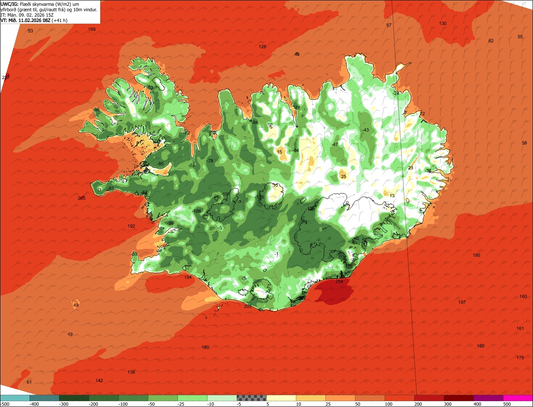Click the legend label '-500'
The width and height of the screenshot is (533, 407).
coord(5,404)
